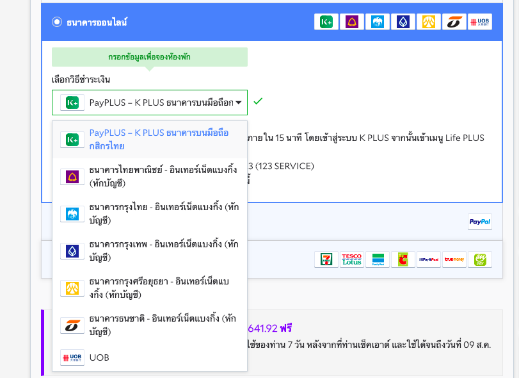Click the Krungsri yellow bank icon at top
The image size is (519, 378).
click(429, 21)
